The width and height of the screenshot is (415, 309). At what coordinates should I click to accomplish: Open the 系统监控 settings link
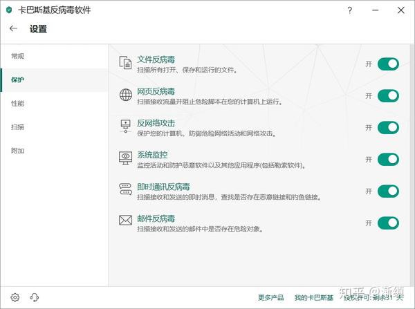pyautogui.click(x=152, y=155)
